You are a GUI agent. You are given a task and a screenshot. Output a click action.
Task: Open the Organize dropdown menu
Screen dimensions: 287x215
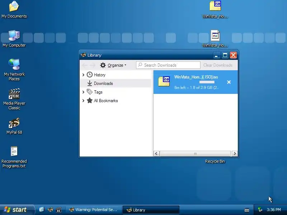pyautogui.click(x=113, y=65)
